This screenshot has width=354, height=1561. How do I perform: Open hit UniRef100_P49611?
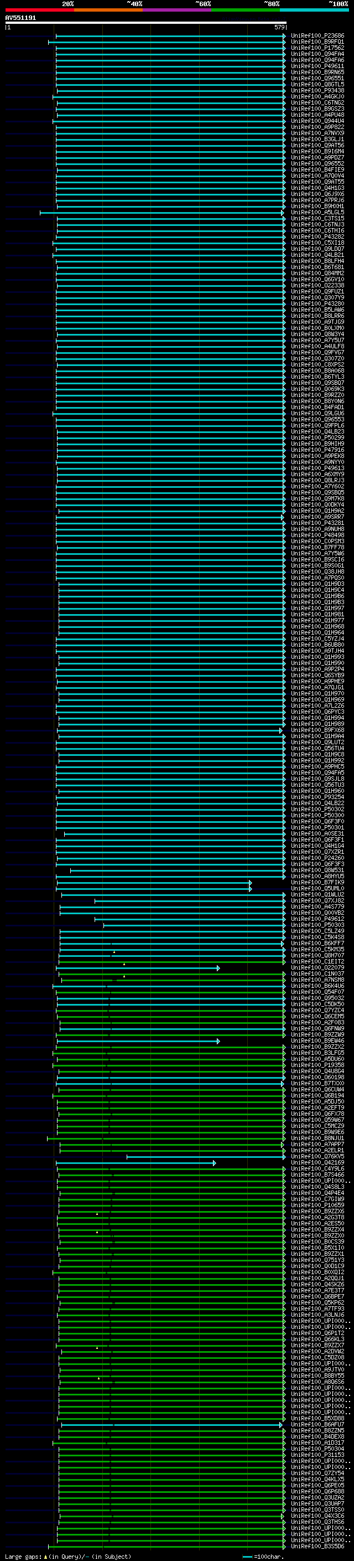point(317,66)
